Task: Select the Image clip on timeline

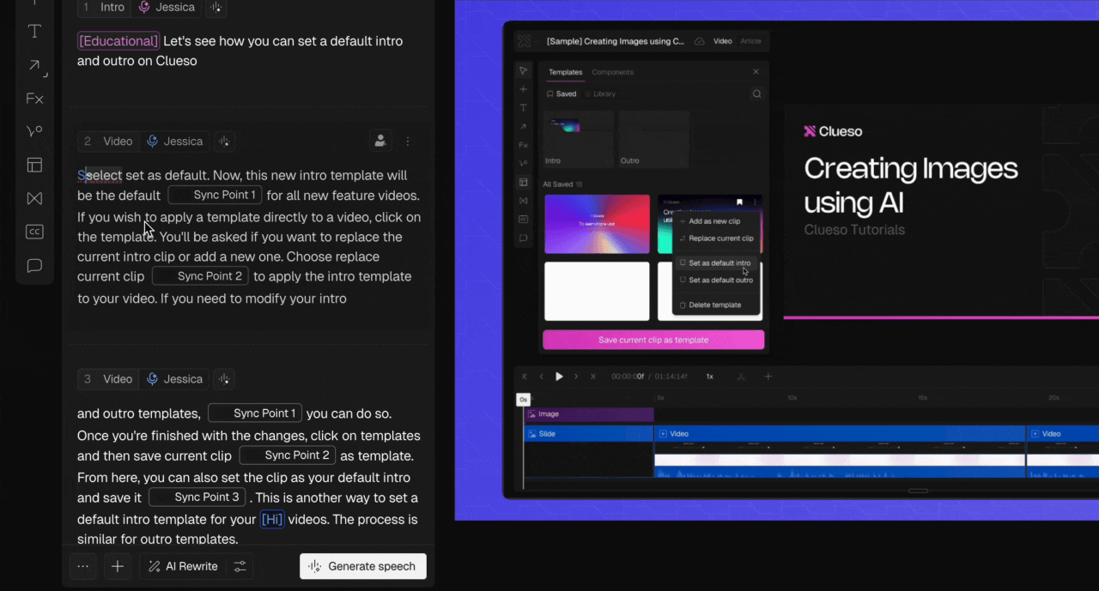Action: (x=589, y=414)
